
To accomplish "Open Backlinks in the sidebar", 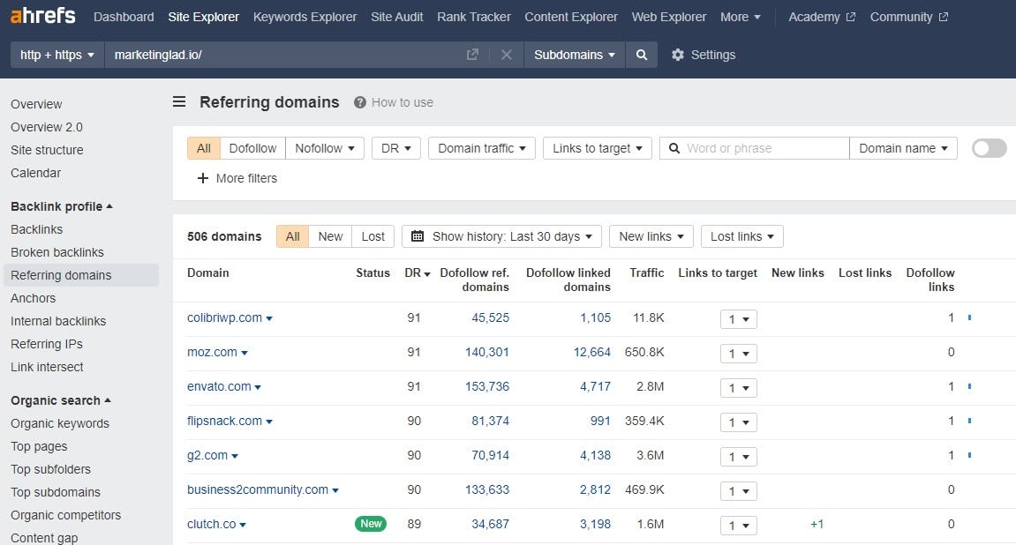I will coord(36,229).
